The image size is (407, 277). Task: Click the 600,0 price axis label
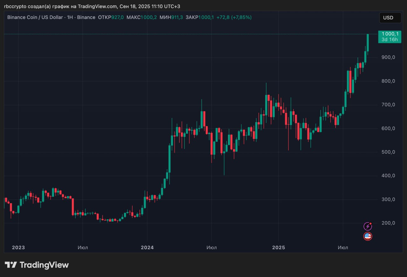[388, 128]
